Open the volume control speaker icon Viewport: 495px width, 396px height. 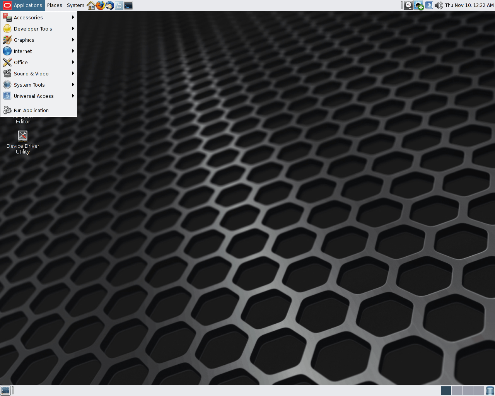pyautogui.click(x=439, y=5)
